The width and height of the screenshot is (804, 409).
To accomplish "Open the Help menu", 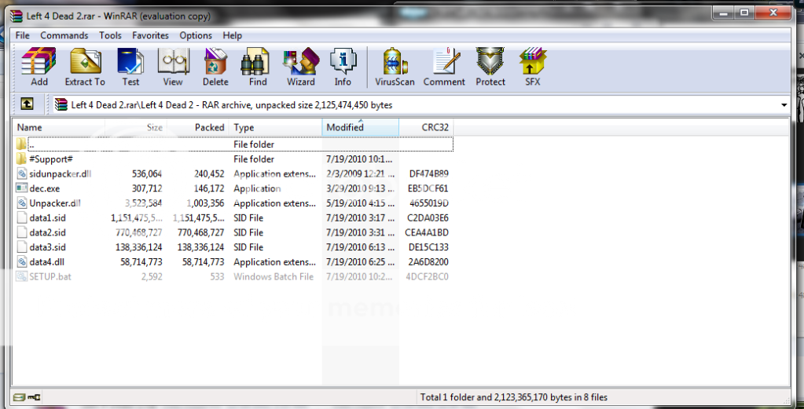I will point(233,35).
